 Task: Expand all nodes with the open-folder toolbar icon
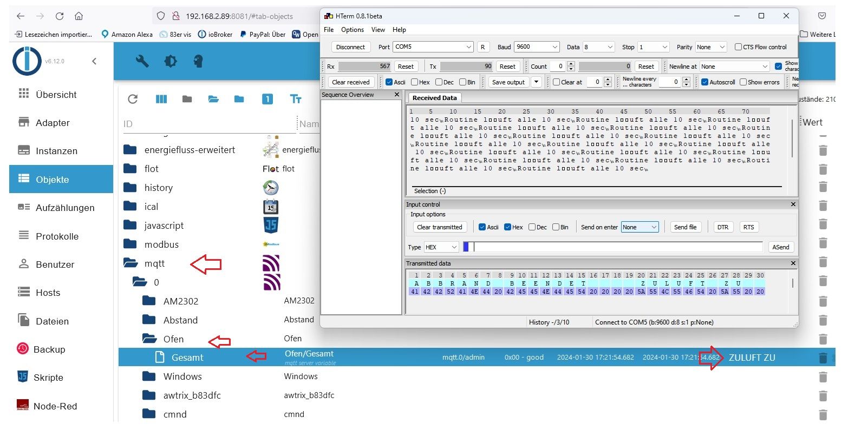point(213,99)
